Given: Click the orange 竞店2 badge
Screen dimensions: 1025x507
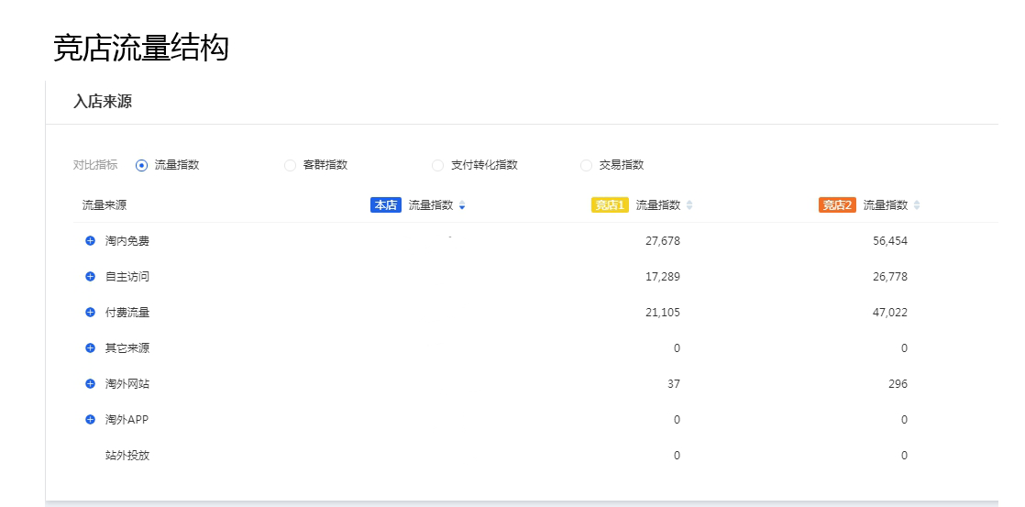Looking at the screenshot, I should coord(837,205).
